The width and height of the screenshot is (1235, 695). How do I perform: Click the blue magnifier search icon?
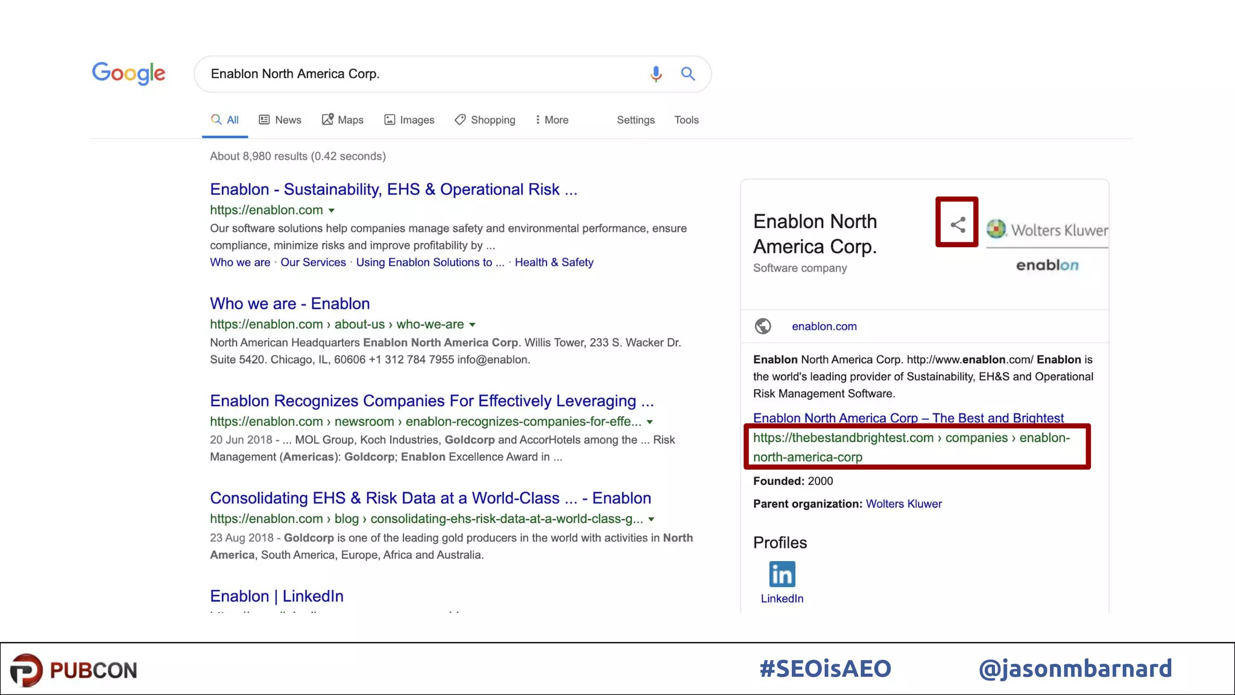click(x=687, y=74)
